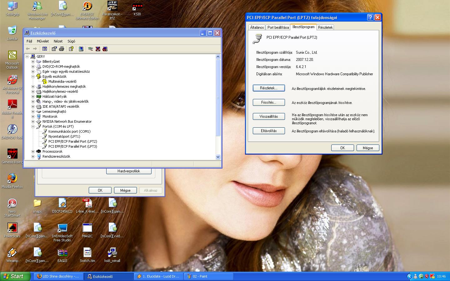450x281 pixels.
Task: Switch to 02 - Paint taskbar item
Action: pyautogui.click(x=209, y=276)
